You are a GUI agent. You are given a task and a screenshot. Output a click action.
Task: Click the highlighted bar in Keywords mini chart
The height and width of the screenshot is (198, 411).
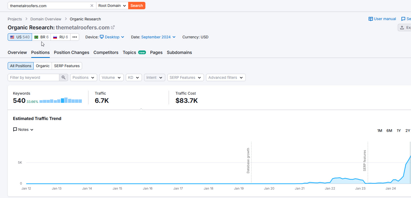click(x=62, y=100)
